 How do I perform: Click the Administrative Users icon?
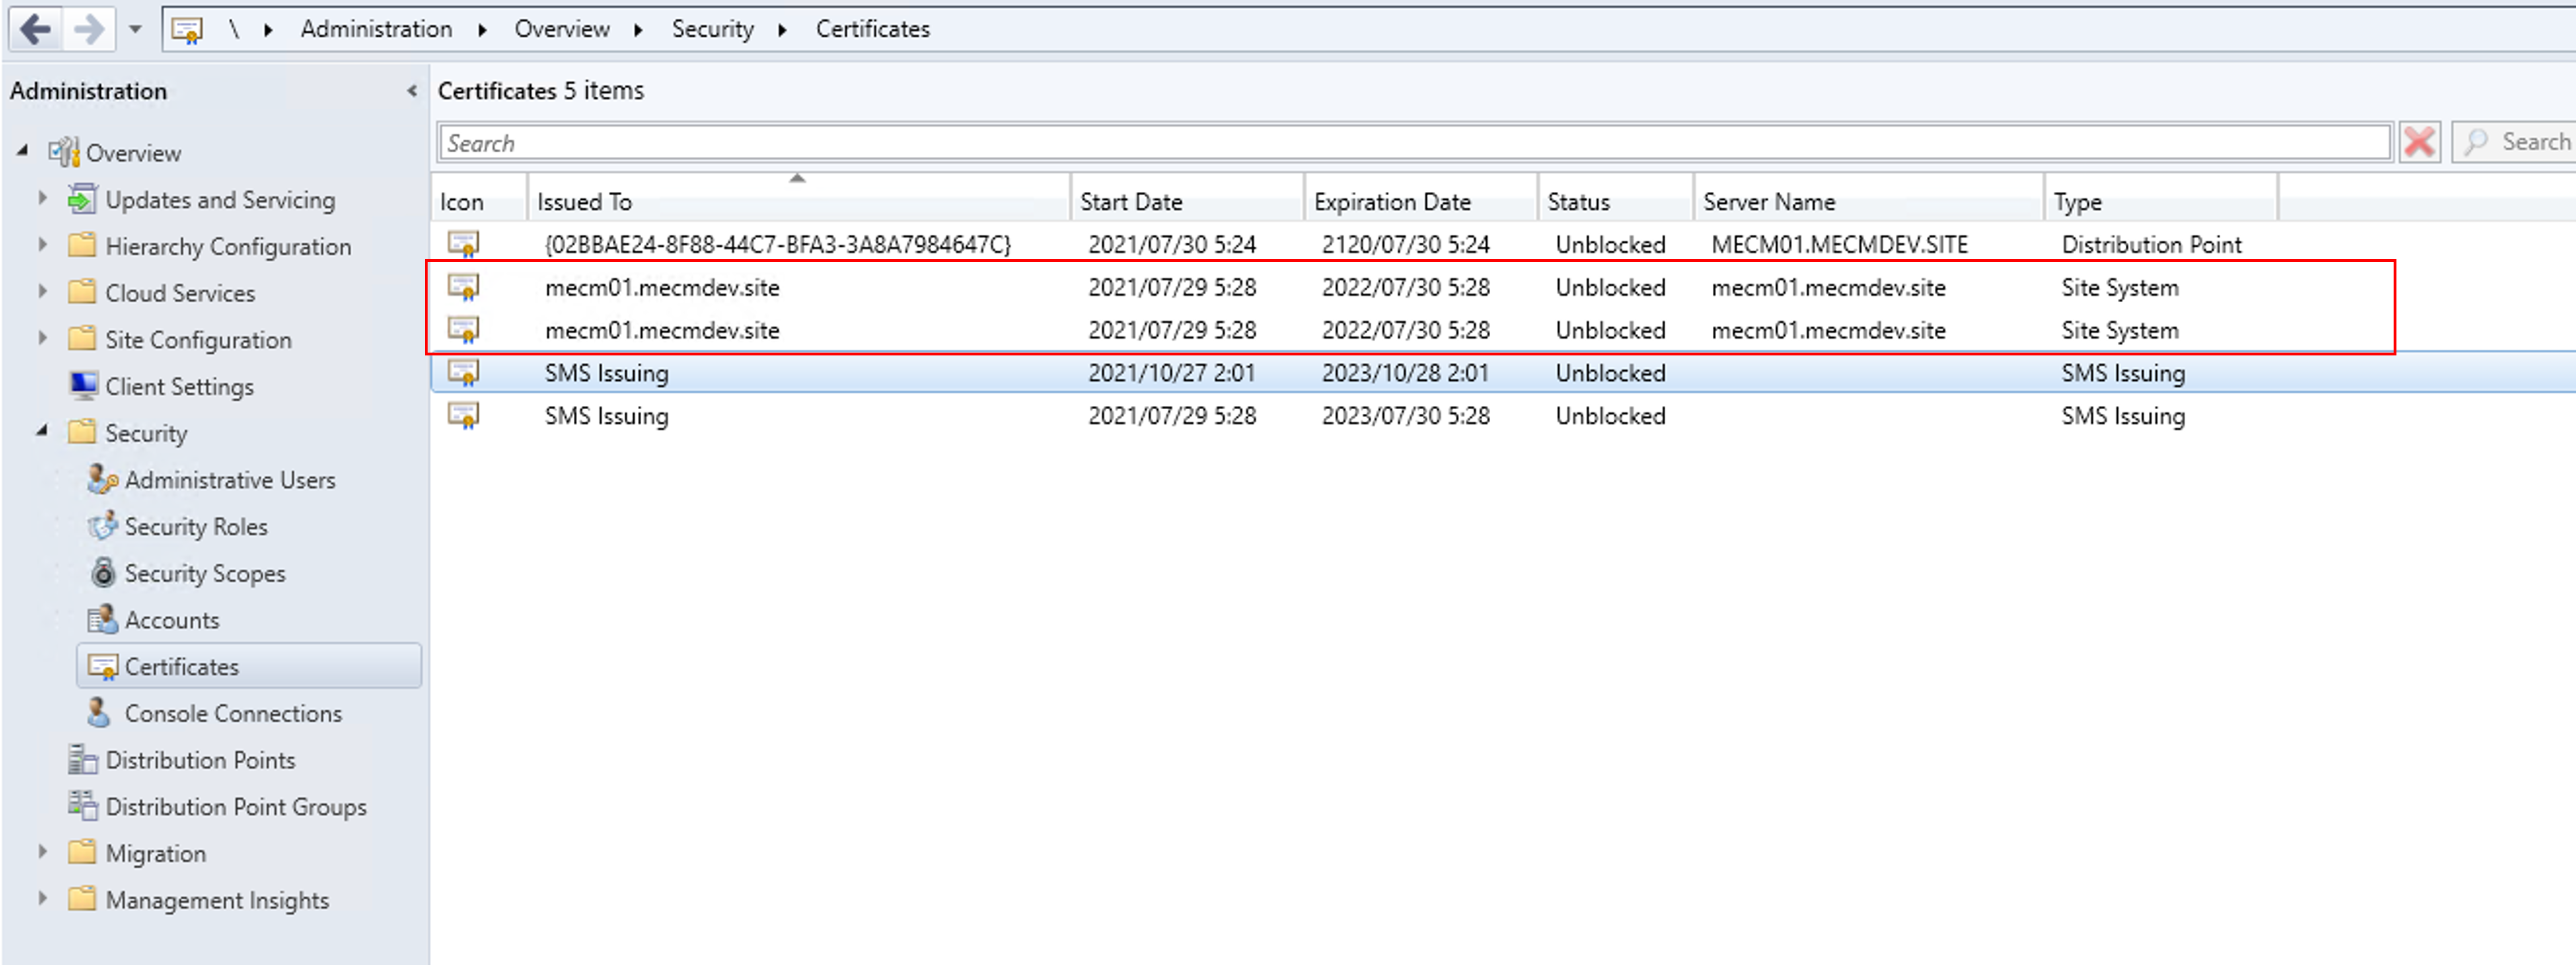102,479
